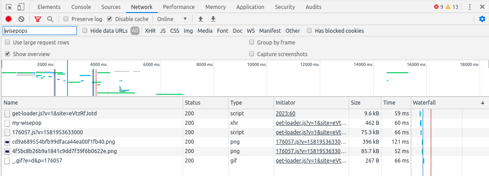Viewport: 489px width, 176px height.
Task: Open the Online throttling dropdown
Action: pyautogui.click(x=172, y=19)
